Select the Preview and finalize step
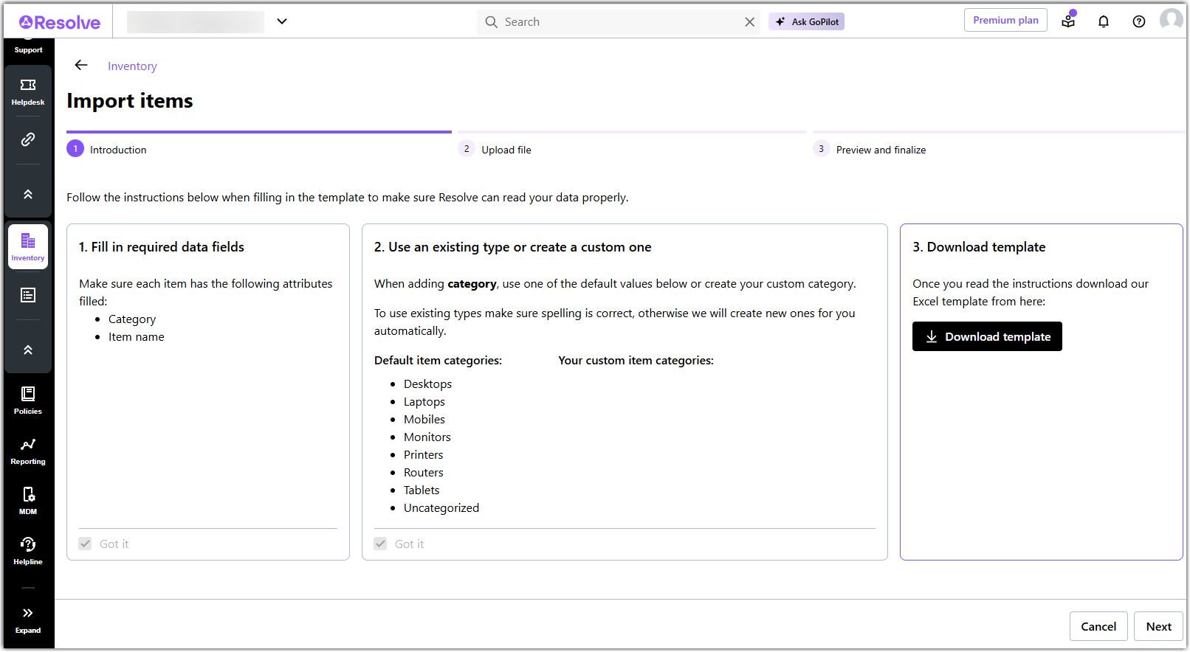This screenshot has width=1190, height=652. [880, 150]
